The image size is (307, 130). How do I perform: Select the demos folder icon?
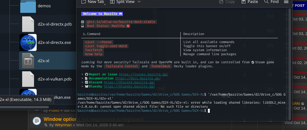tap(28, 6)
